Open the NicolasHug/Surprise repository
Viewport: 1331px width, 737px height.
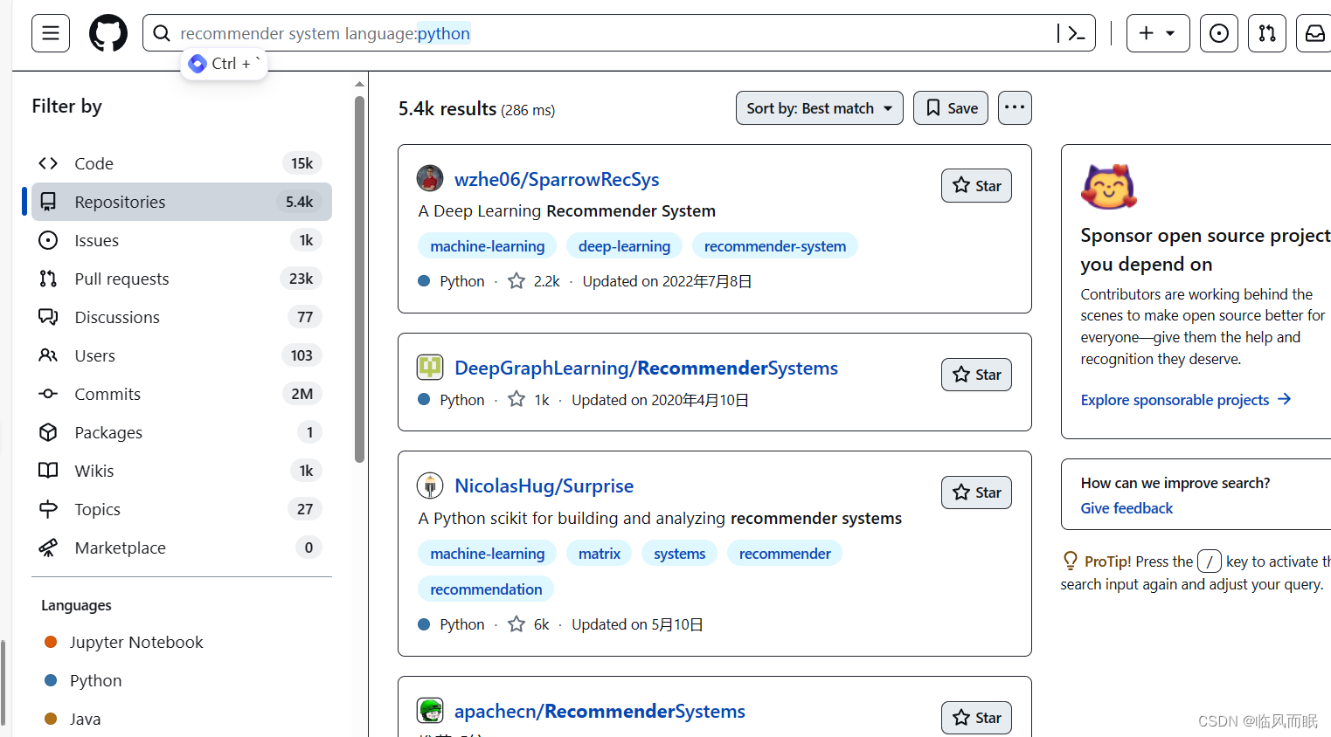(544, 486)
